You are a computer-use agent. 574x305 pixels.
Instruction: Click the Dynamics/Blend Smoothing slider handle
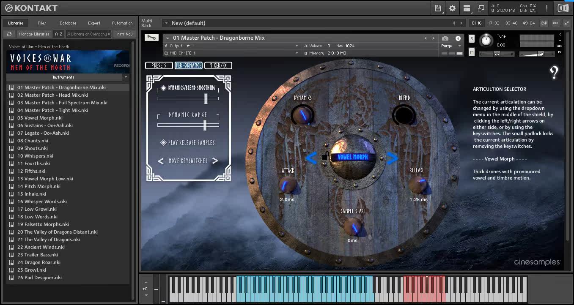tap(206, 98)
